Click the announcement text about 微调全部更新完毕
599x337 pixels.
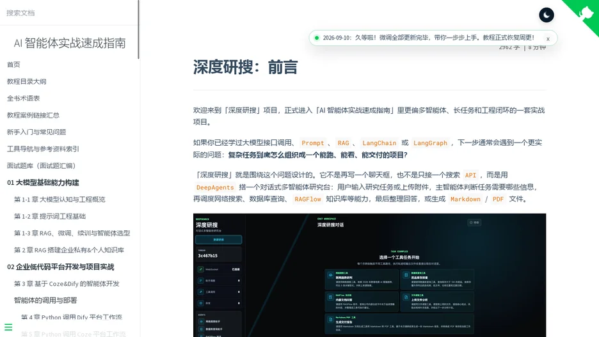(428, 38)
